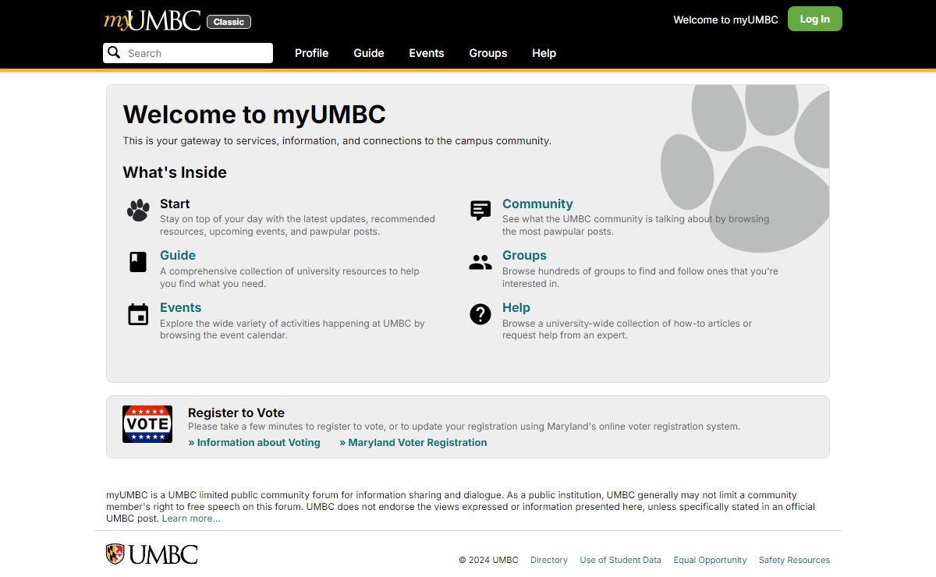Click the Start heading text
936x577 pixels.
(x=175, y=204)
